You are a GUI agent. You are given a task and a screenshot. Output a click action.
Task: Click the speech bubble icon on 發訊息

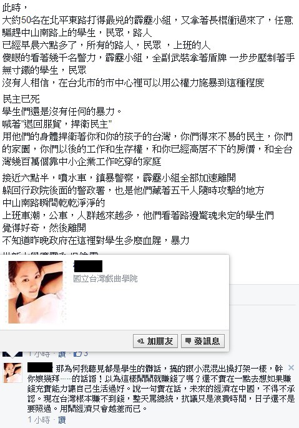tap(188, 340)
